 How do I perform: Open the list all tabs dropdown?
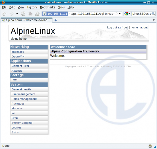(153, 20)
